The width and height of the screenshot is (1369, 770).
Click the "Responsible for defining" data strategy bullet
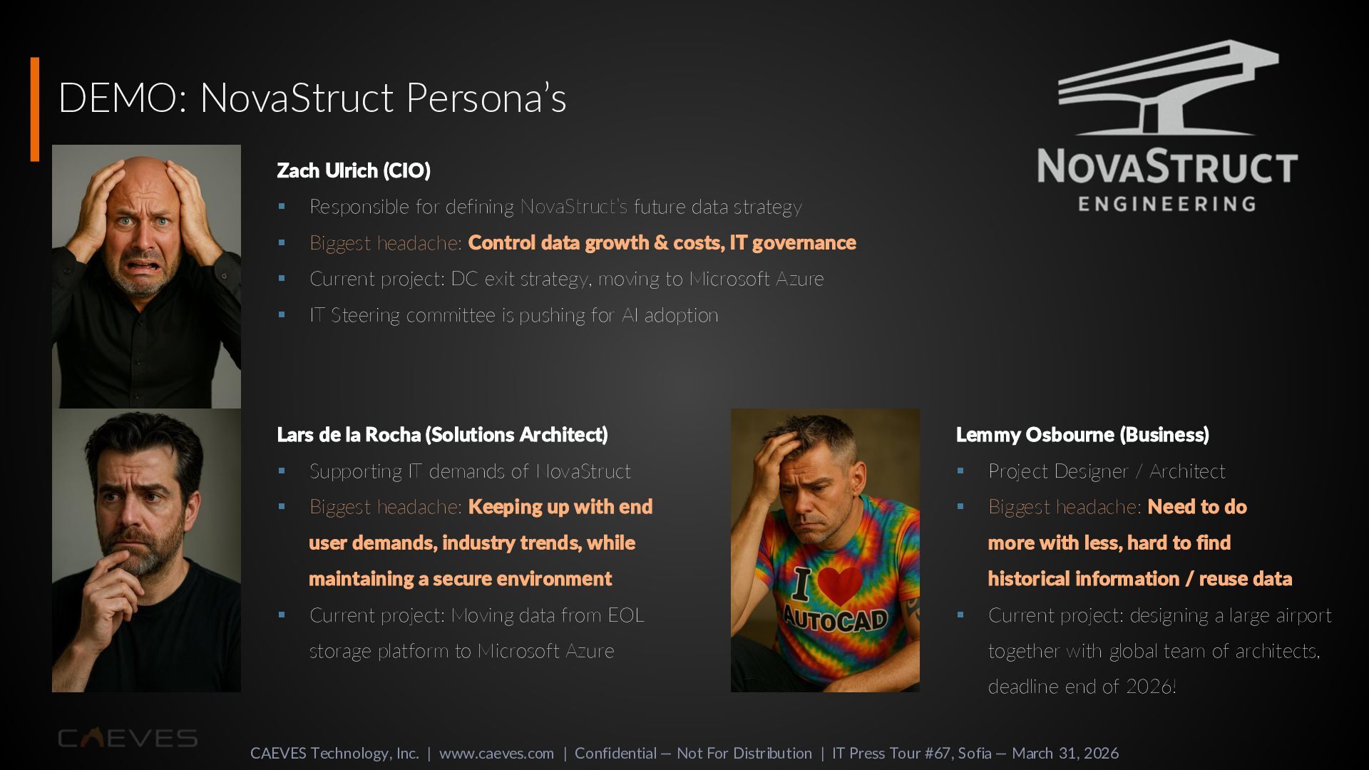[x=555, y=207]
